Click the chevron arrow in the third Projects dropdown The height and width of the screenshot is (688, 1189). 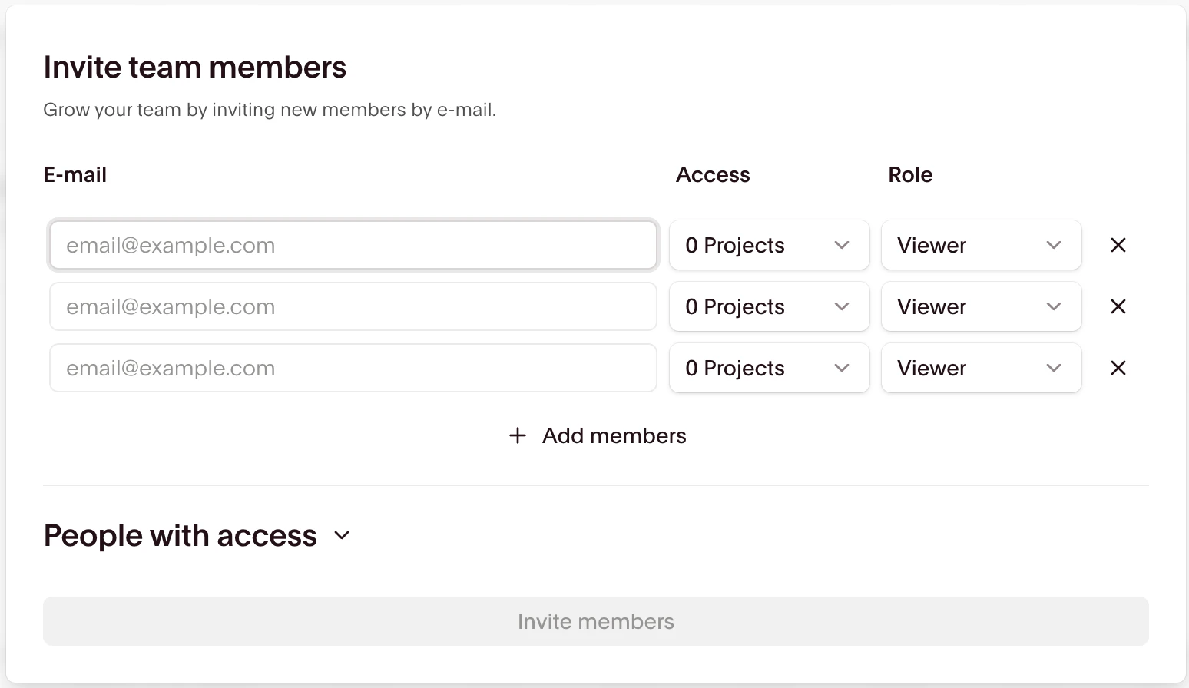pyautogui.click(x=842, y=368)
